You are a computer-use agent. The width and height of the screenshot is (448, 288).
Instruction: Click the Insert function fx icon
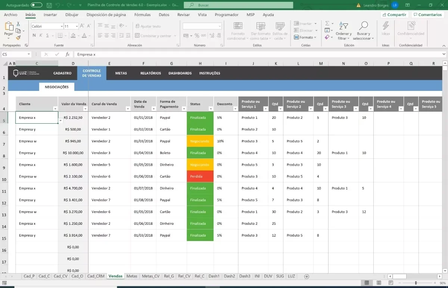click(x=68, y=54)
